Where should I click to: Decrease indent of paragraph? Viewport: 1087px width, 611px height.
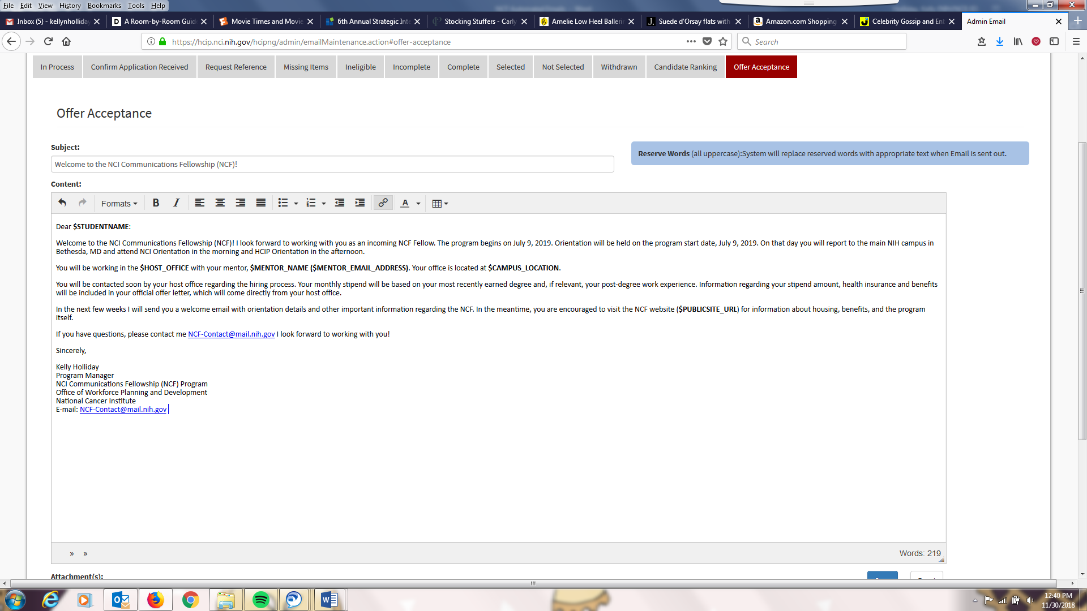tap(339, 203)
